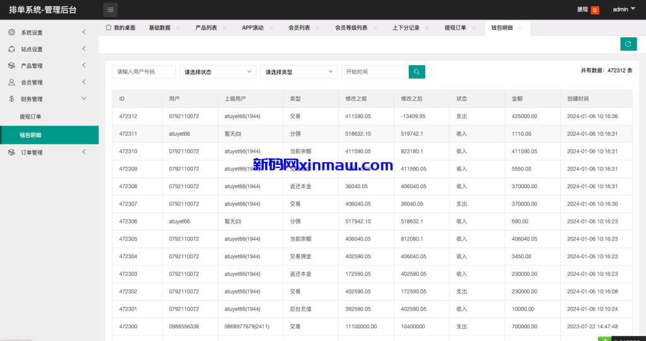Expand the 订单管理 menu chevron
Screen dimensions: 646x341
pos(84,152)
